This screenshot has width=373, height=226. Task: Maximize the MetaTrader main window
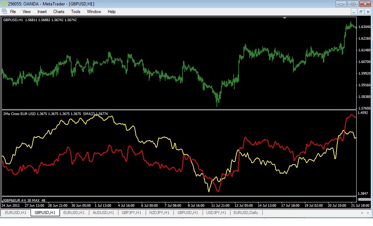pyautogui.click(x=353, y=4)
